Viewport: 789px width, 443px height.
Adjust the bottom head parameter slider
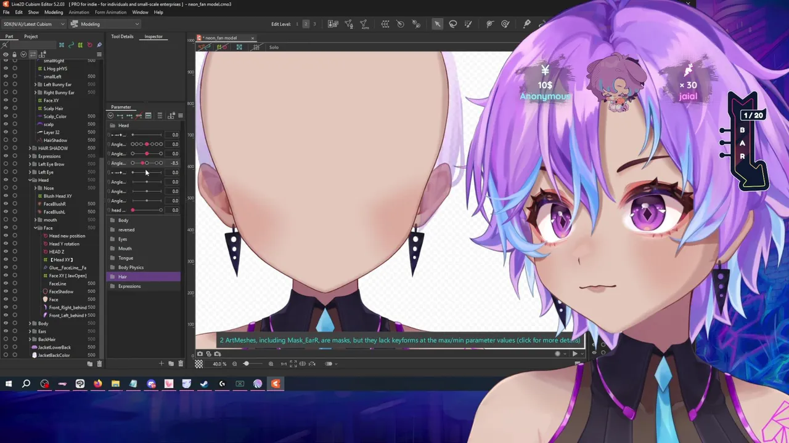(x=147, y=210)
